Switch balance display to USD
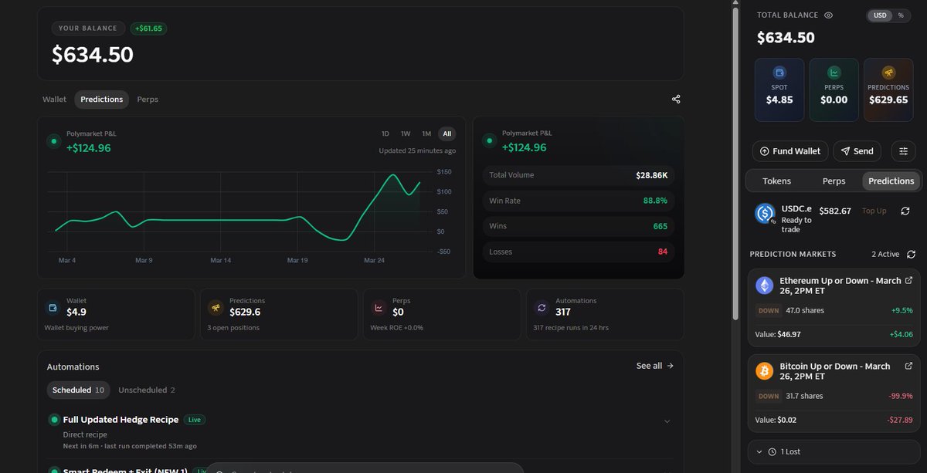This screenshot has height=473, width=927. [x=879, y=15]
